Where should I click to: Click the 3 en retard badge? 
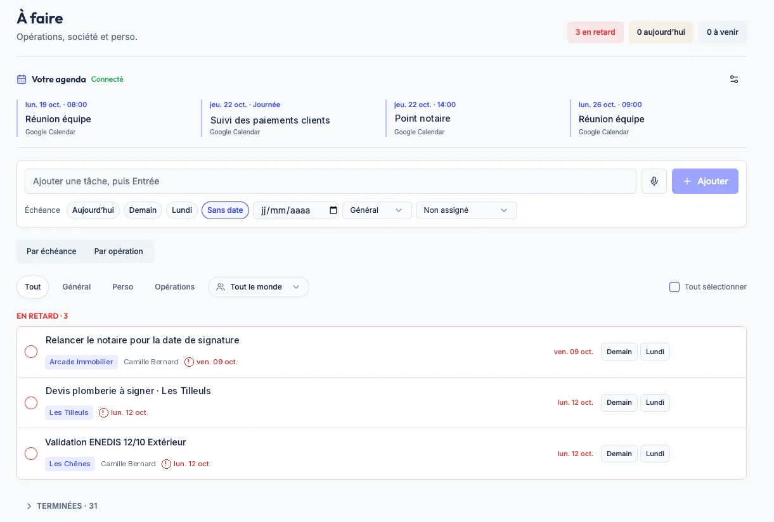pyautogui.click(x=595, y=32)
